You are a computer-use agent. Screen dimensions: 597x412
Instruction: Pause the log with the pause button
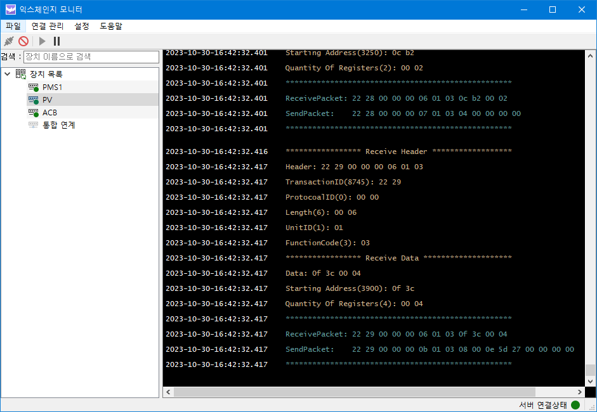click(x=57, y=41)
